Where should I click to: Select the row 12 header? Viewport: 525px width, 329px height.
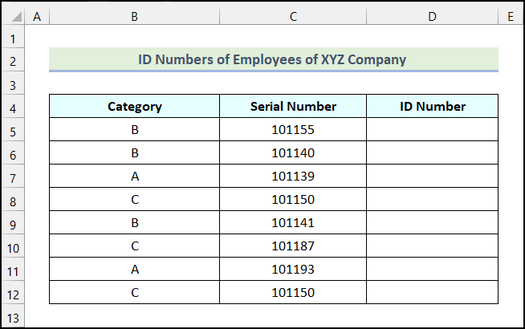click(14, 294)
